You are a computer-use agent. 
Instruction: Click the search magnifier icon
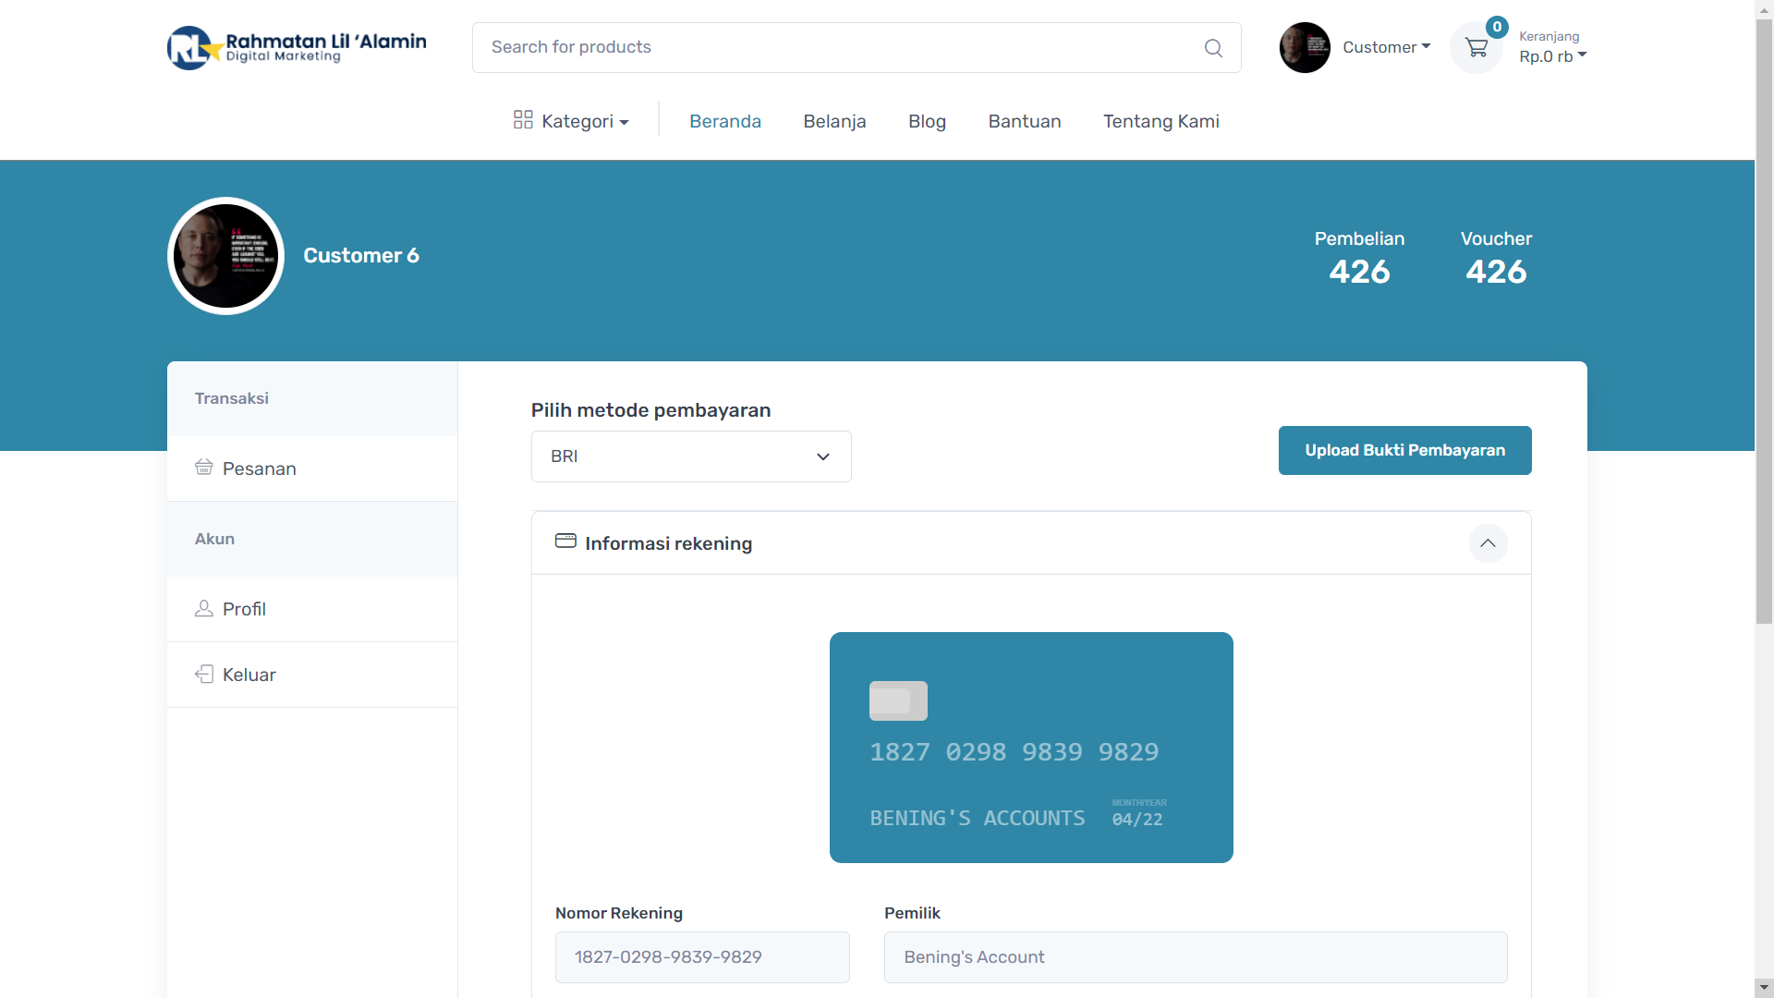click(x=1213, y=48)
